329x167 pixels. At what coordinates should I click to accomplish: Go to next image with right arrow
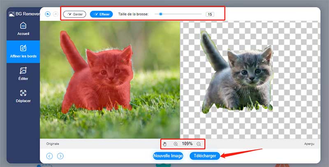[60, 156]
